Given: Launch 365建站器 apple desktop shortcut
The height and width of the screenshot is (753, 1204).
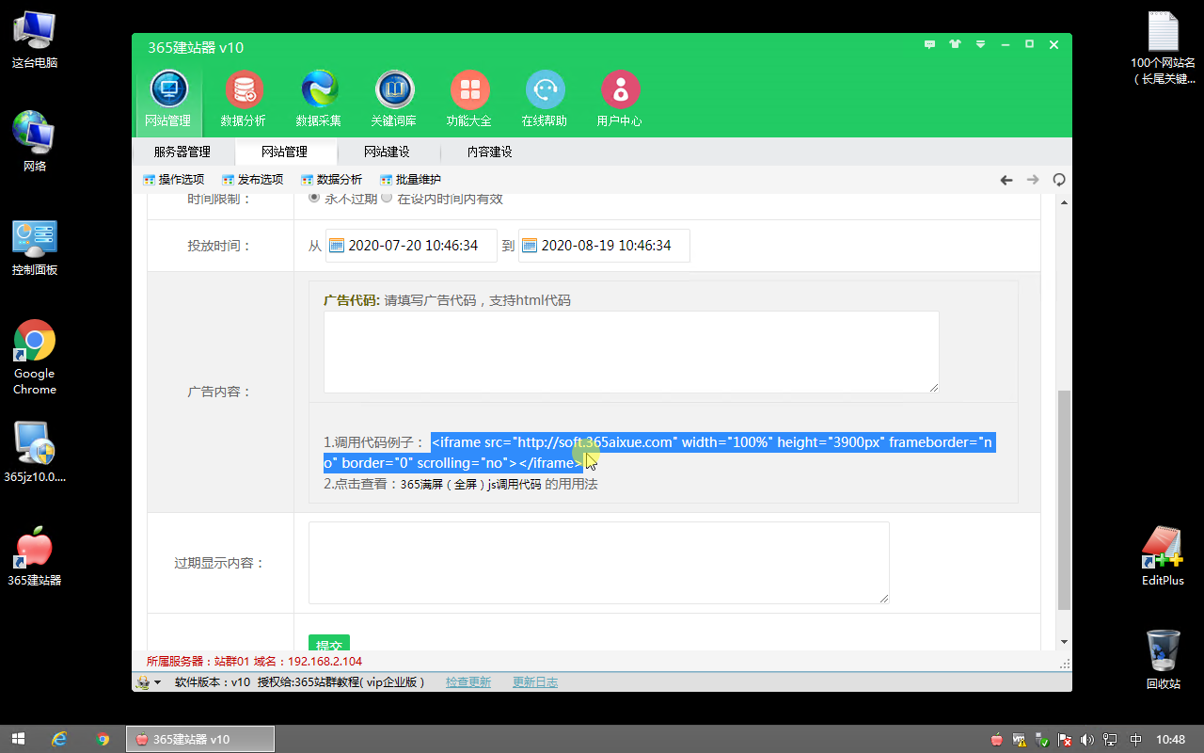Looking at the screenshot, I should tap(35, 557).
